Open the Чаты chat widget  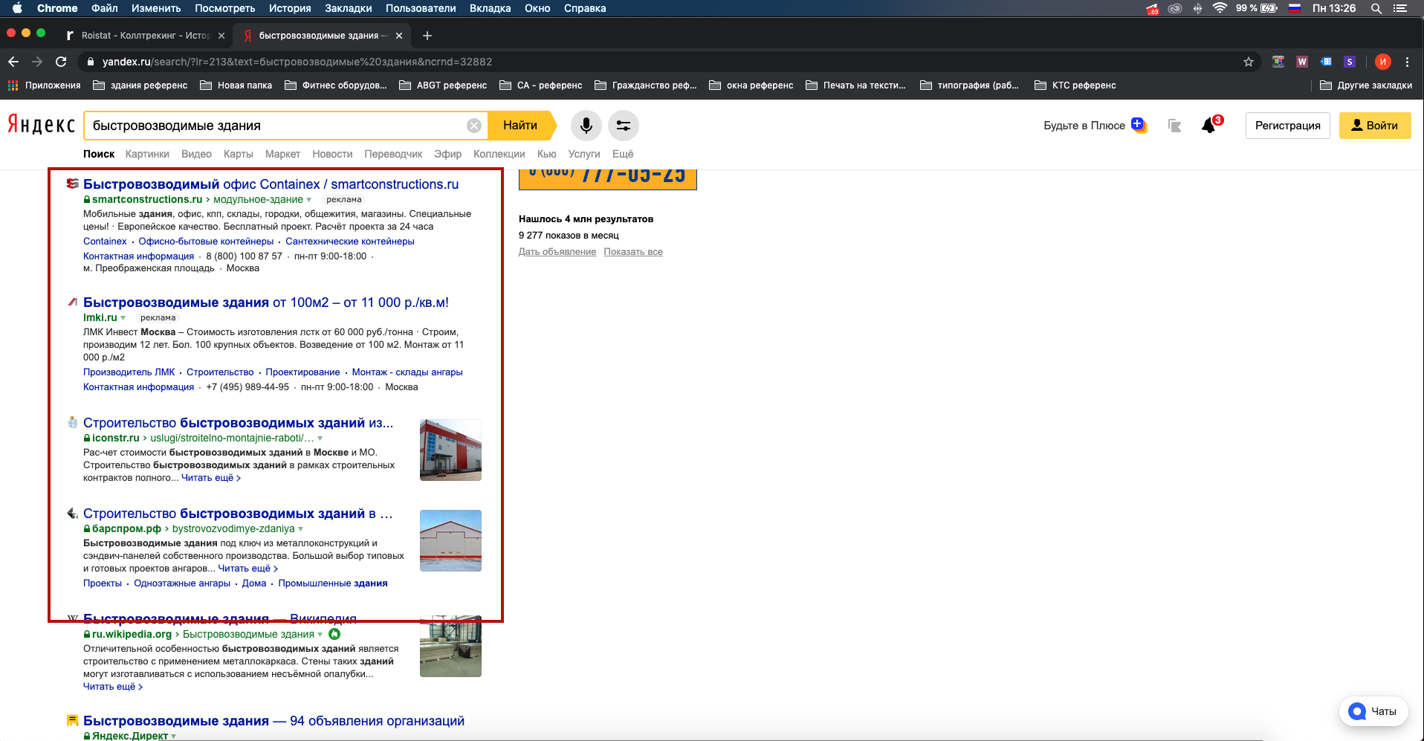1373,711
